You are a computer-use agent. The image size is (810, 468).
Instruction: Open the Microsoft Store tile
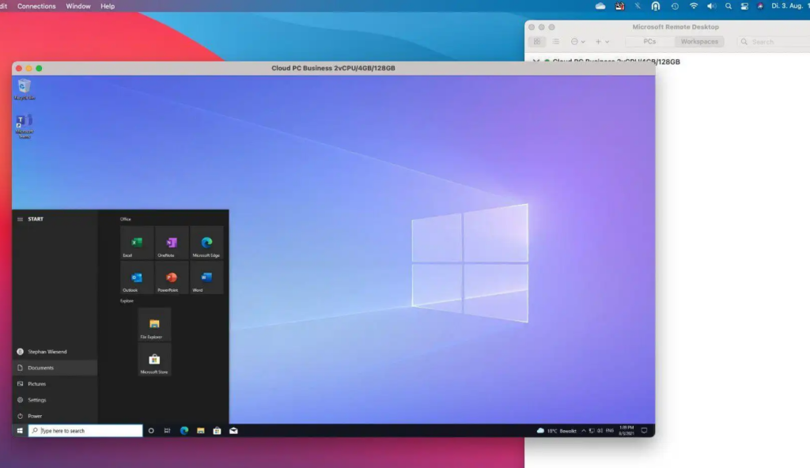click(154, 360)
